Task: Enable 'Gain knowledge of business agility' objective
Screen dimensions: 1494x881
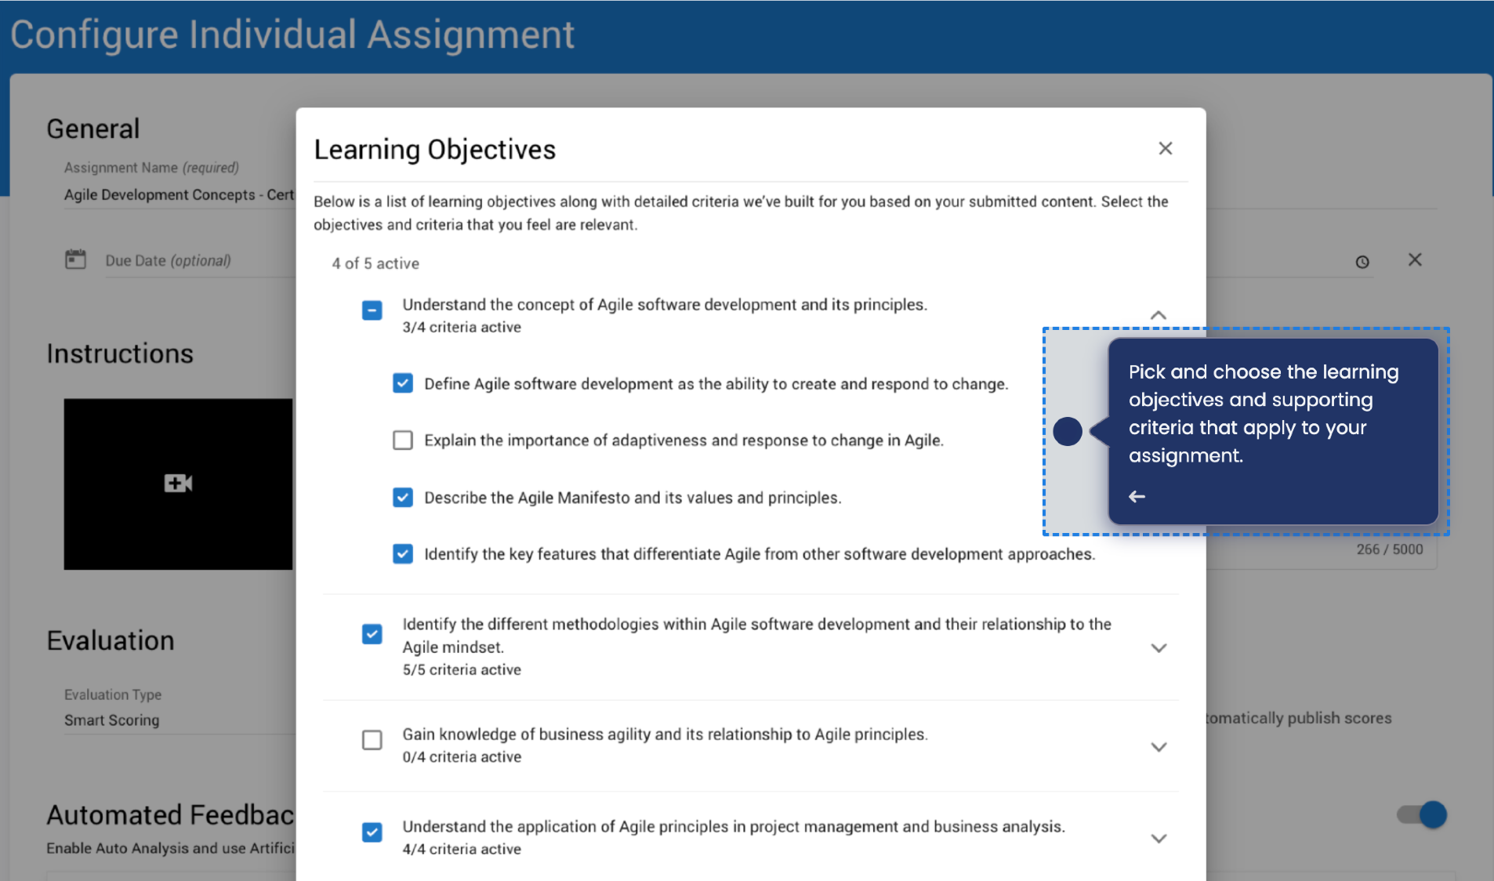Action: (x=372, y=740)
